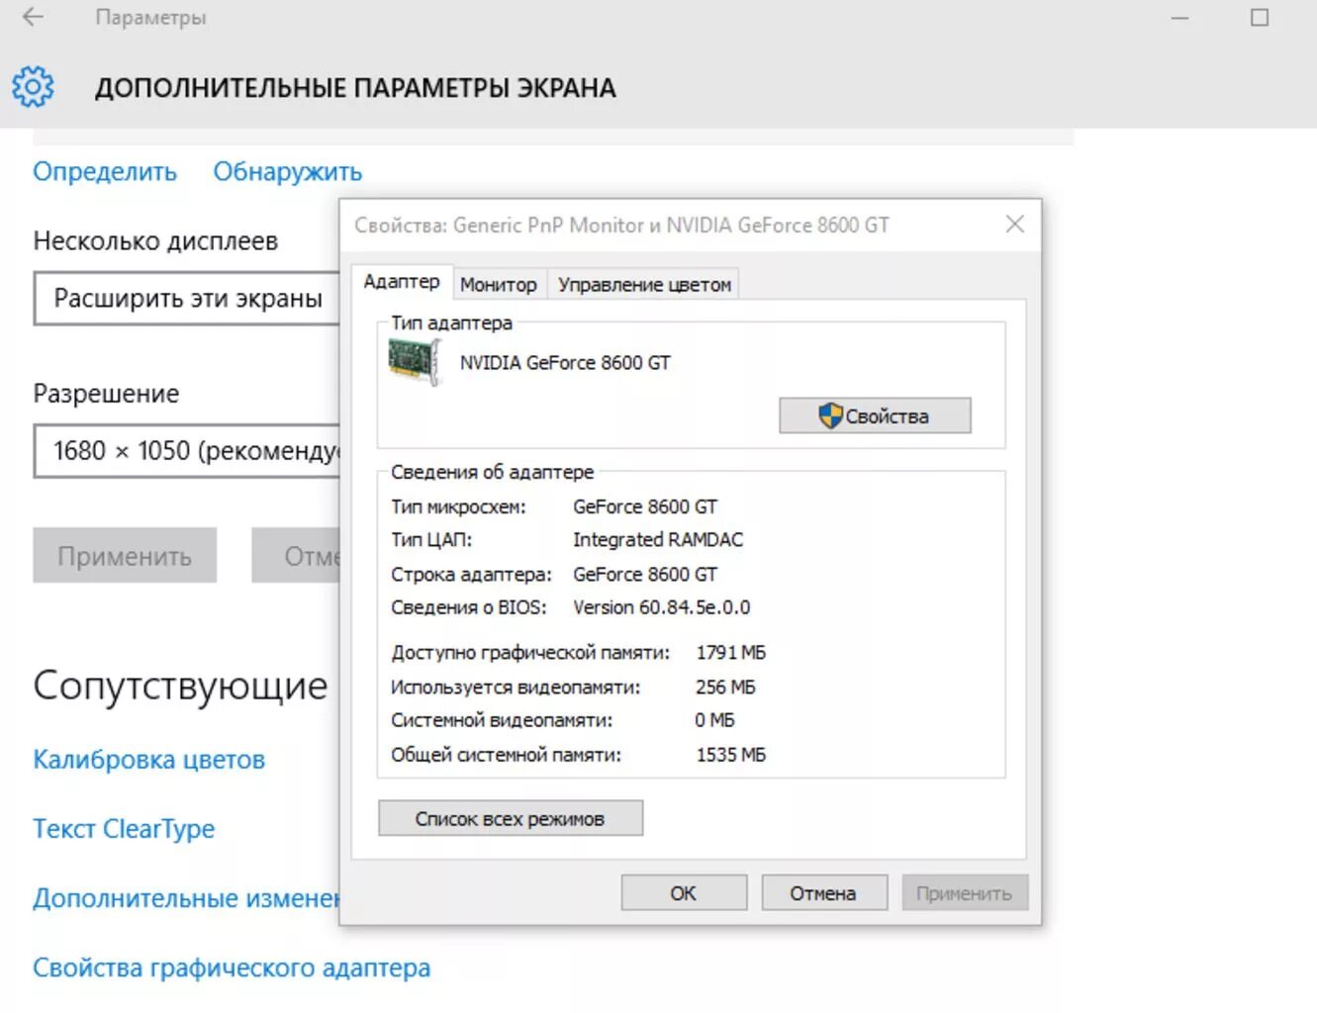Click the Version 60.84.5e.0.0 BIOS value

[x=662, y=607]
